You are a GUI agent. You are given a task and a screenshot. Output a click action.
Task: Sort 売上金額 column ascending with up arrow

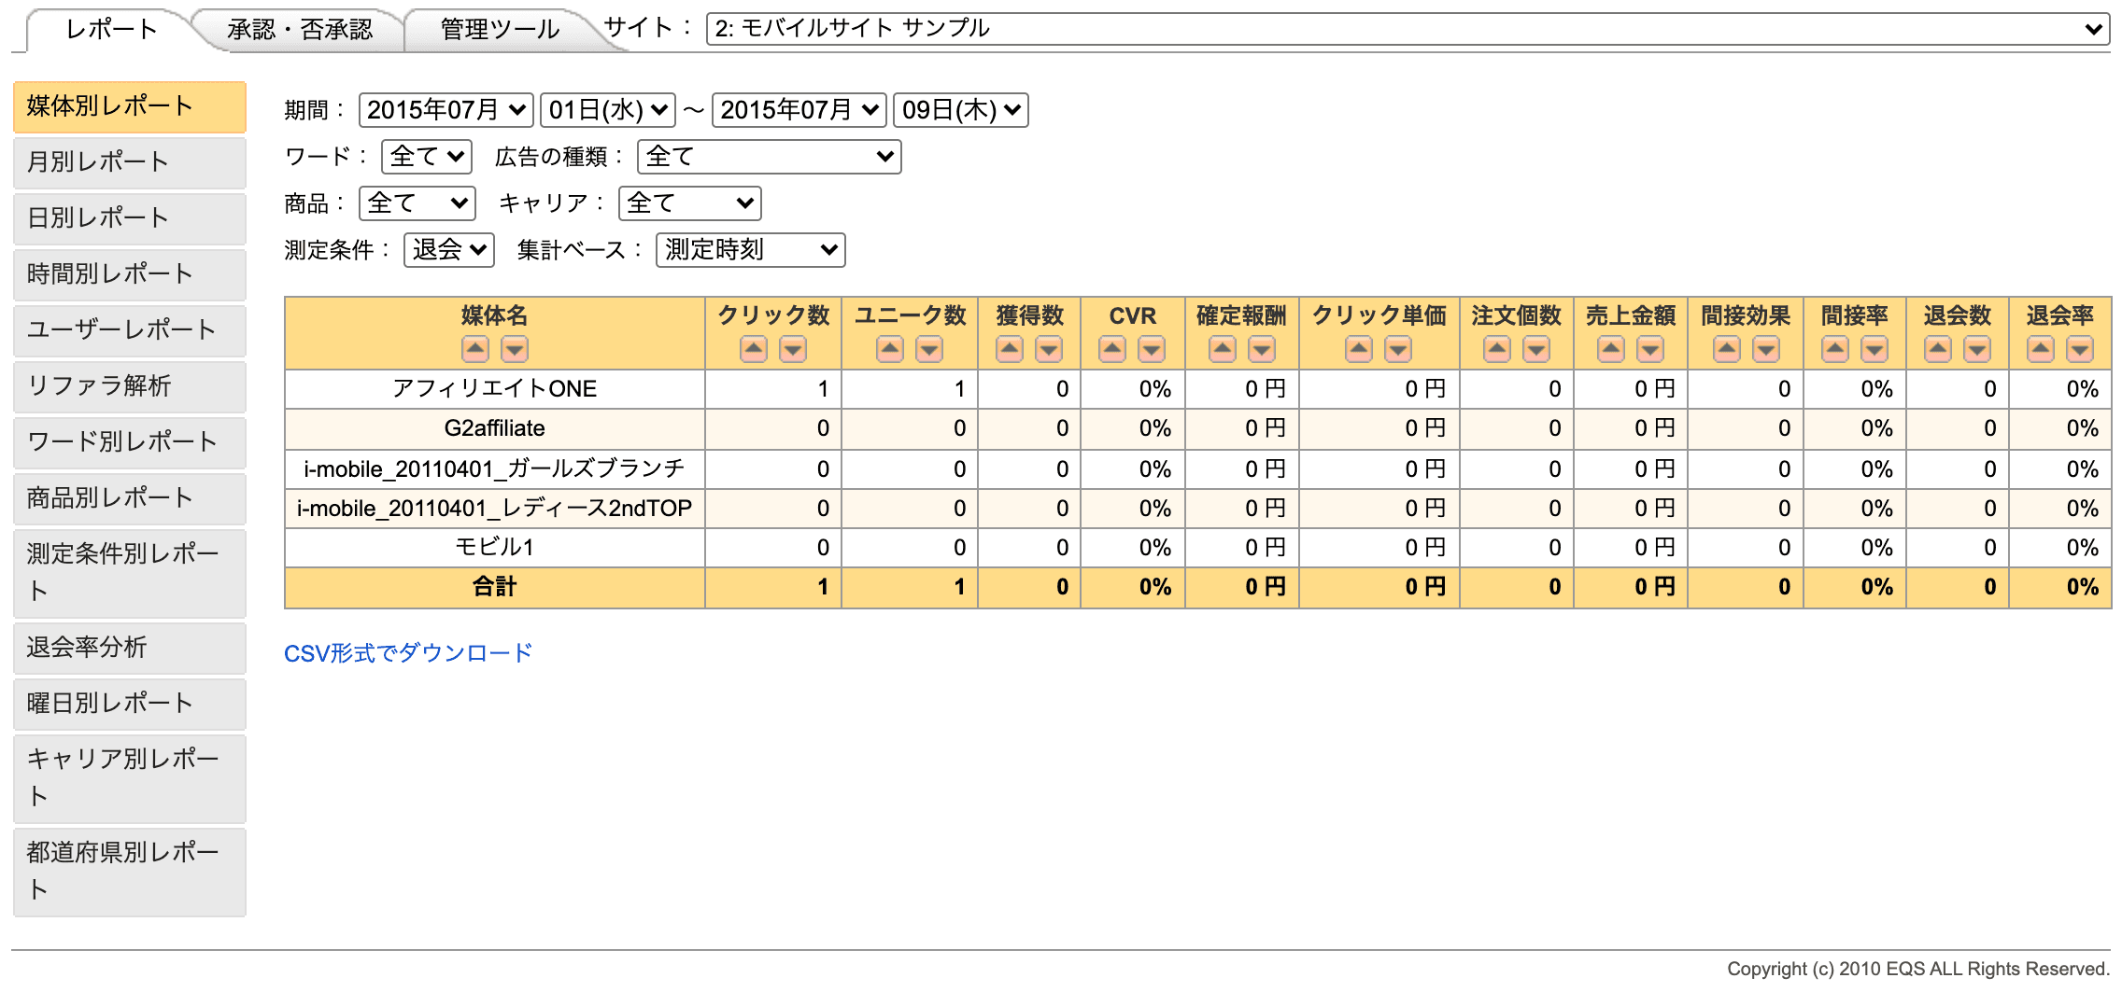(1611, 350)
